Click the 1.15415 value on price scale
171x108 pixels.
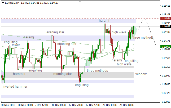coord(165,6)
